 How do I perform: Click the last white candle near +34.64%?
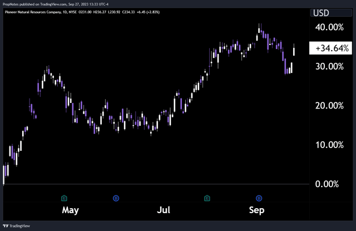pyautogui.click(x=294, y=51)
